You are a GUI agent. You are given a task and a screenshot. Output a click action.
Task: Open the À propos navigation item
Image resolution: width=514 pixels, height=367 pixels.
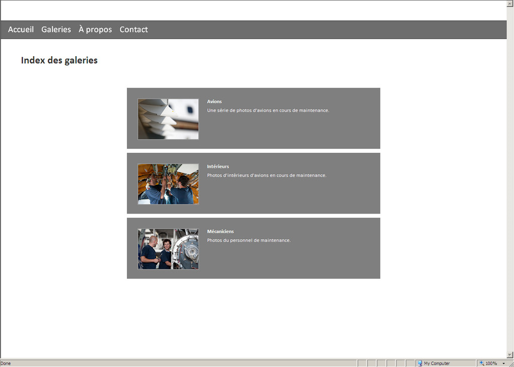point(95,30)
